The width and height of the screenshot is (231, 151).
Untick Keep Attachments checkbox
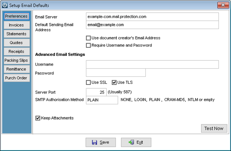coord(38,118)
